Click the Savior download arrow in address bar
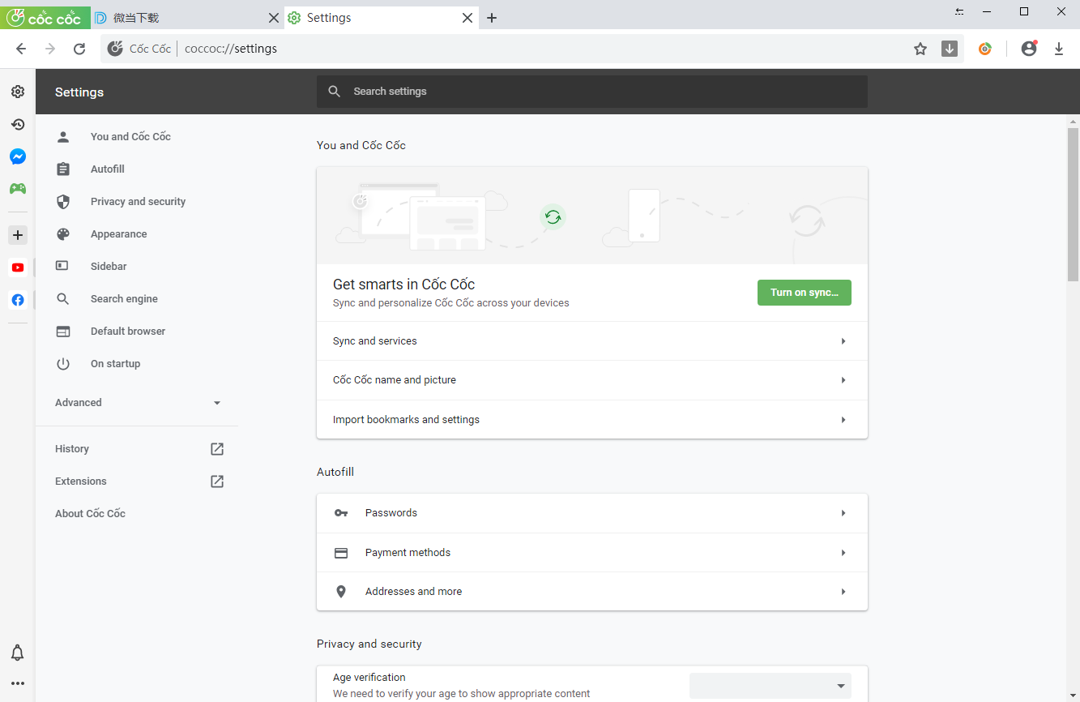The height and width of the screenshot is (702, 1080). coord(950,49)
